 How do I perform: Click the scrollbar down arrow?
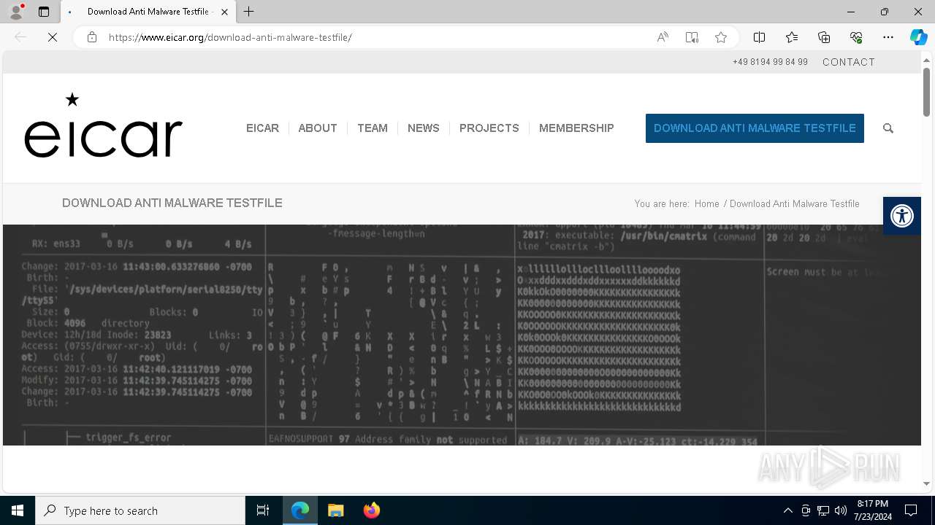pos(927,483)
